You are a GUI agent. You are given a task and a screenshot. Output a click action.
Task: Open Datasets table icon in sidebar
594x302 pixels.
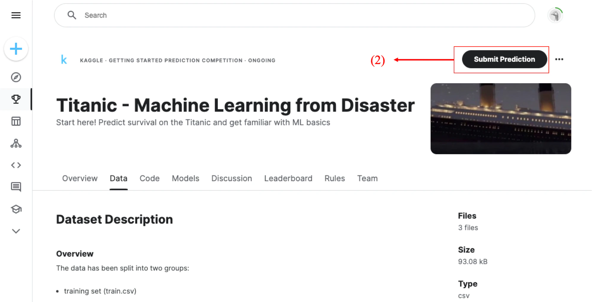pyautogui.click(x=16, y=121)
